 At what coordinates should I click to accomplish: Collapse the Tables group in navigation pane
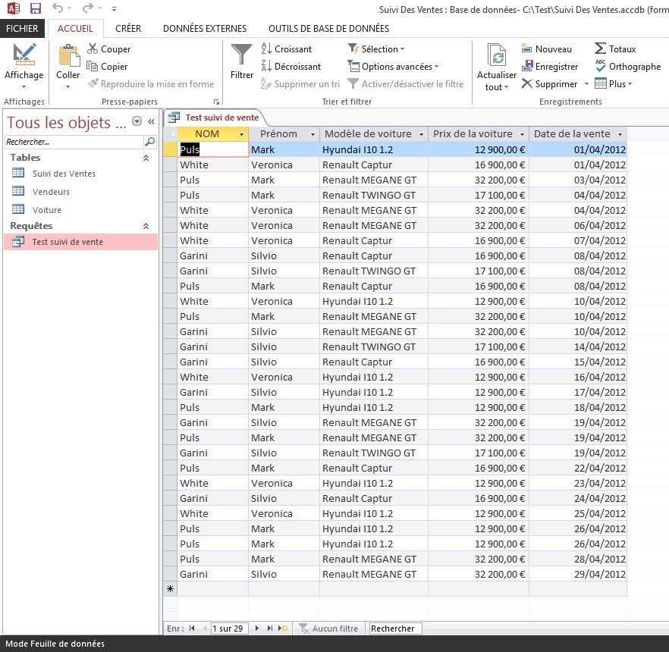(146, 157)
